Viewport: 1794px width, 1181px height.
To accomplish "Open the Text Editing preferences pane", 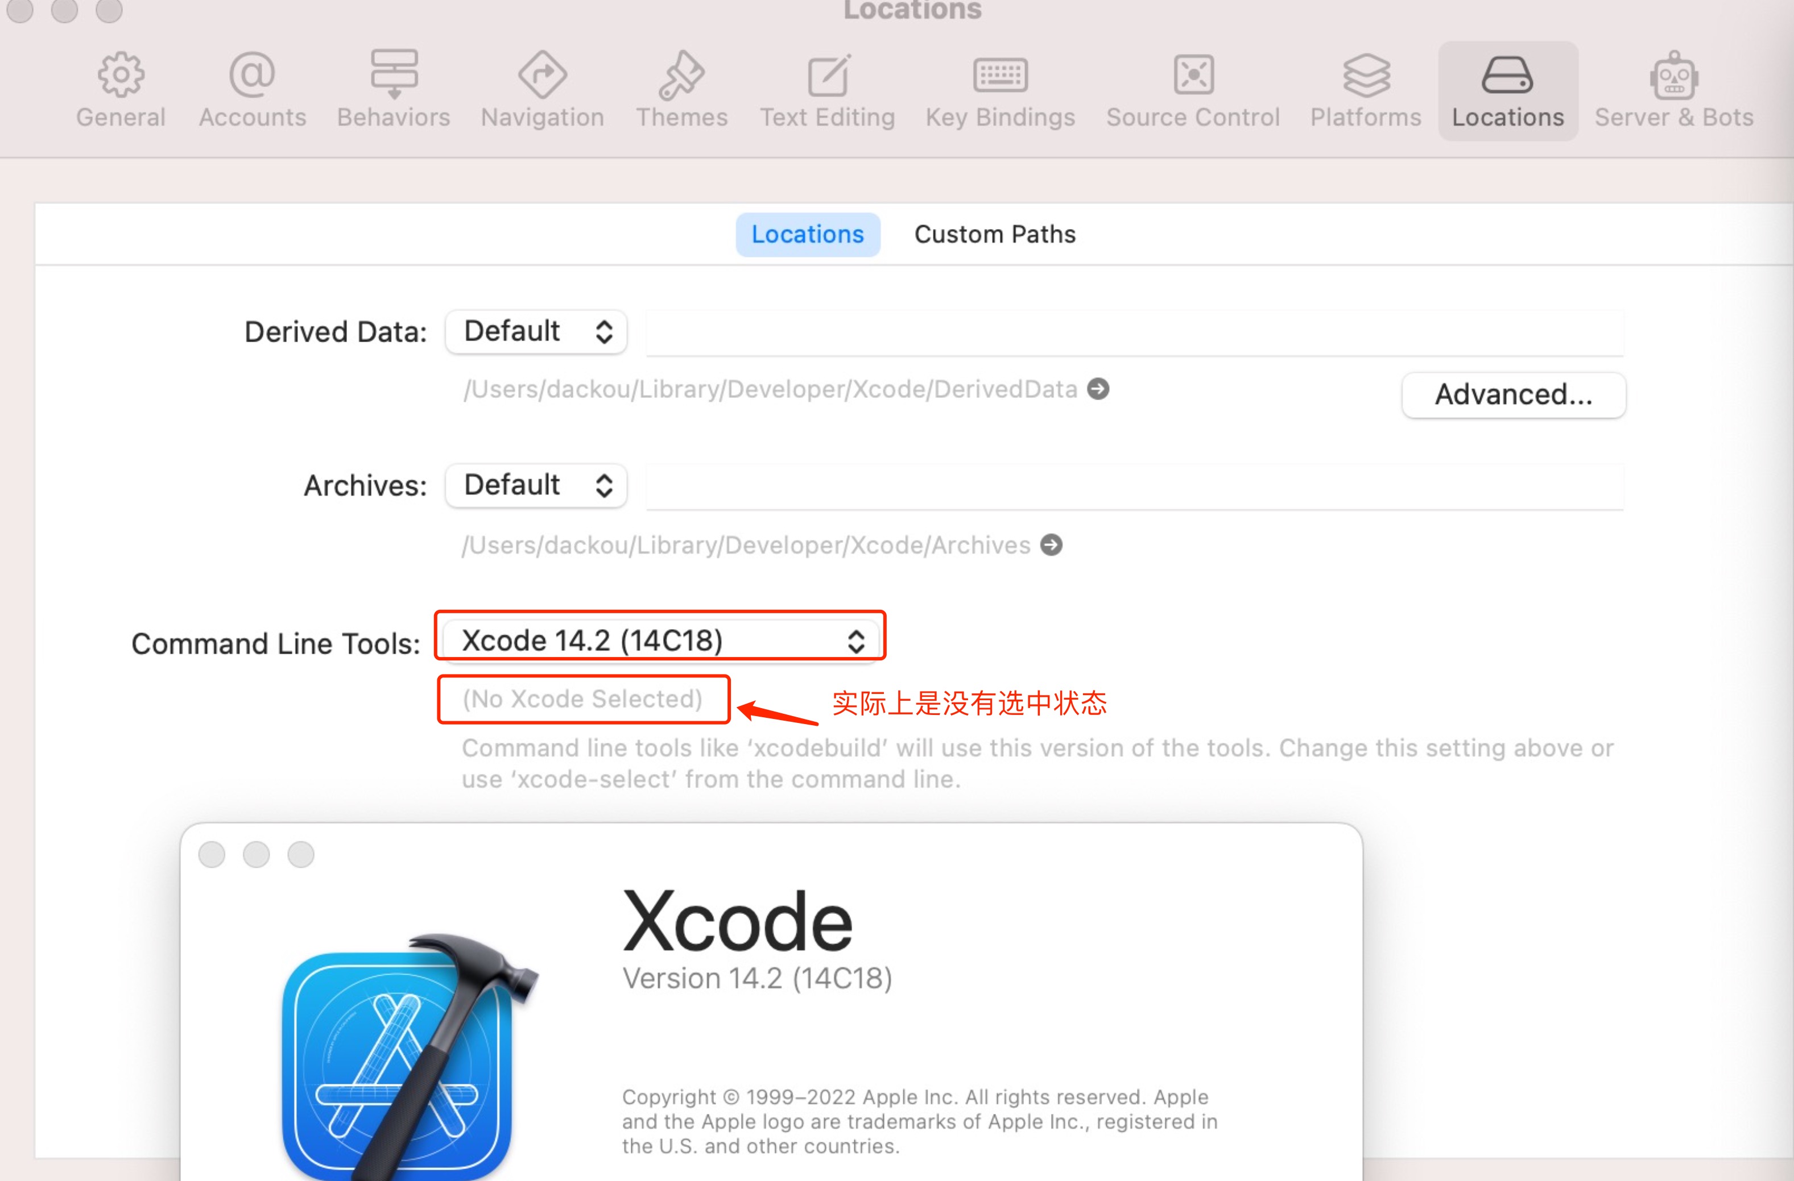I will point(828,90).
